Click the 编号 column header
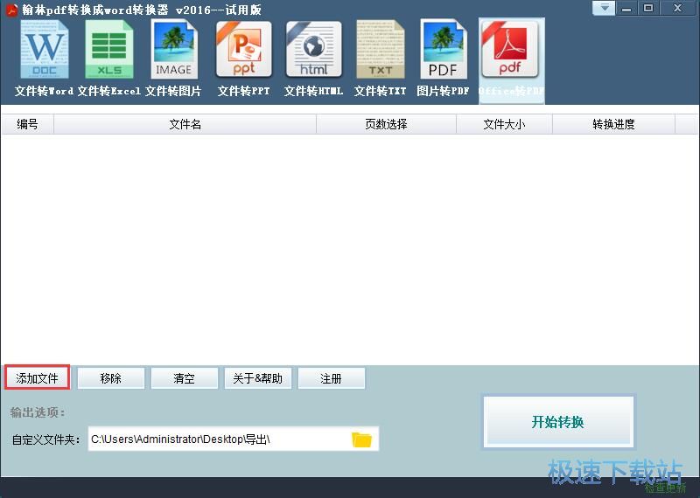Image resolution: width=700 pixels, height=498 pixels. pos(27,124)
